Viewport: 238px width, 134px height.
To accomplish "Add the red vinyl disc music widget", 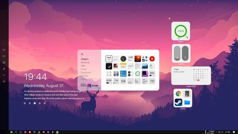I will tap(152, 59).
